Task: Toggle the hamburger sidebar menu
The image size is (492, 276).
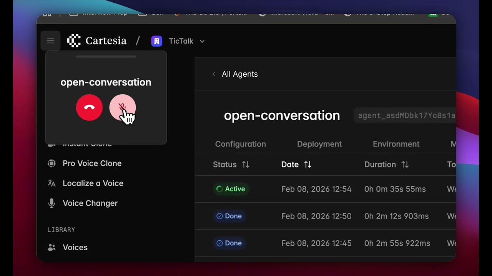Action: click(50, 41)
